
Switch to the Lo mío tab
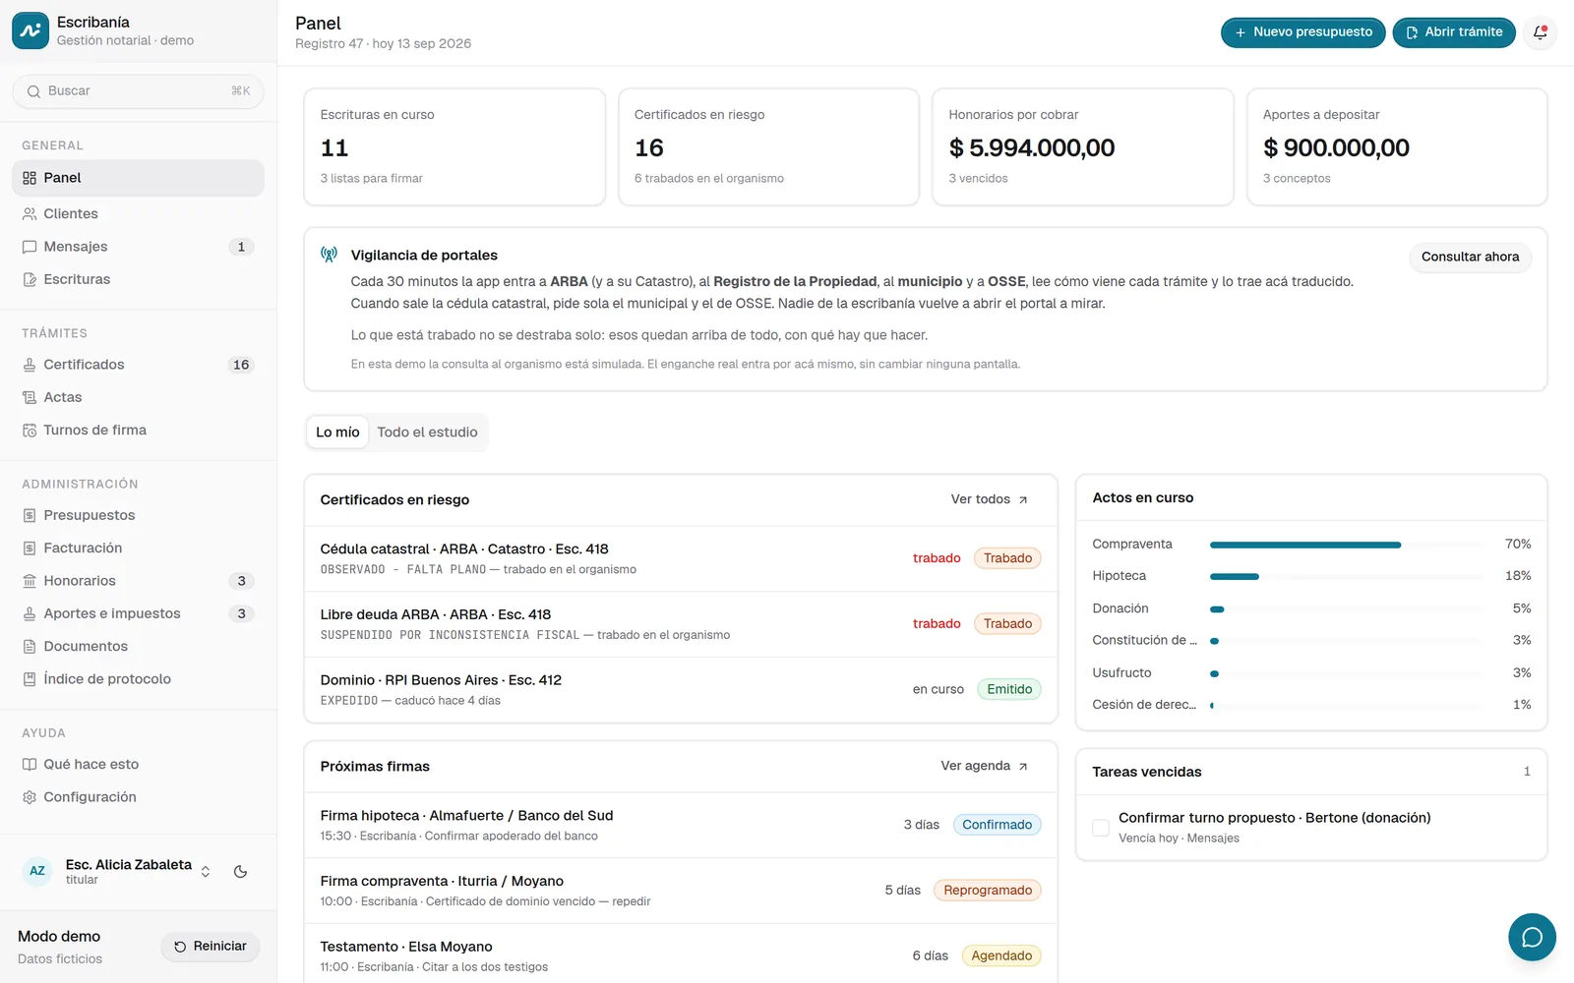pos(337,433)
